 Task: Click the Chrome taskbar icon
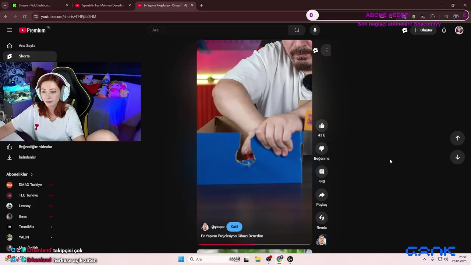click(x=280, y=259)
